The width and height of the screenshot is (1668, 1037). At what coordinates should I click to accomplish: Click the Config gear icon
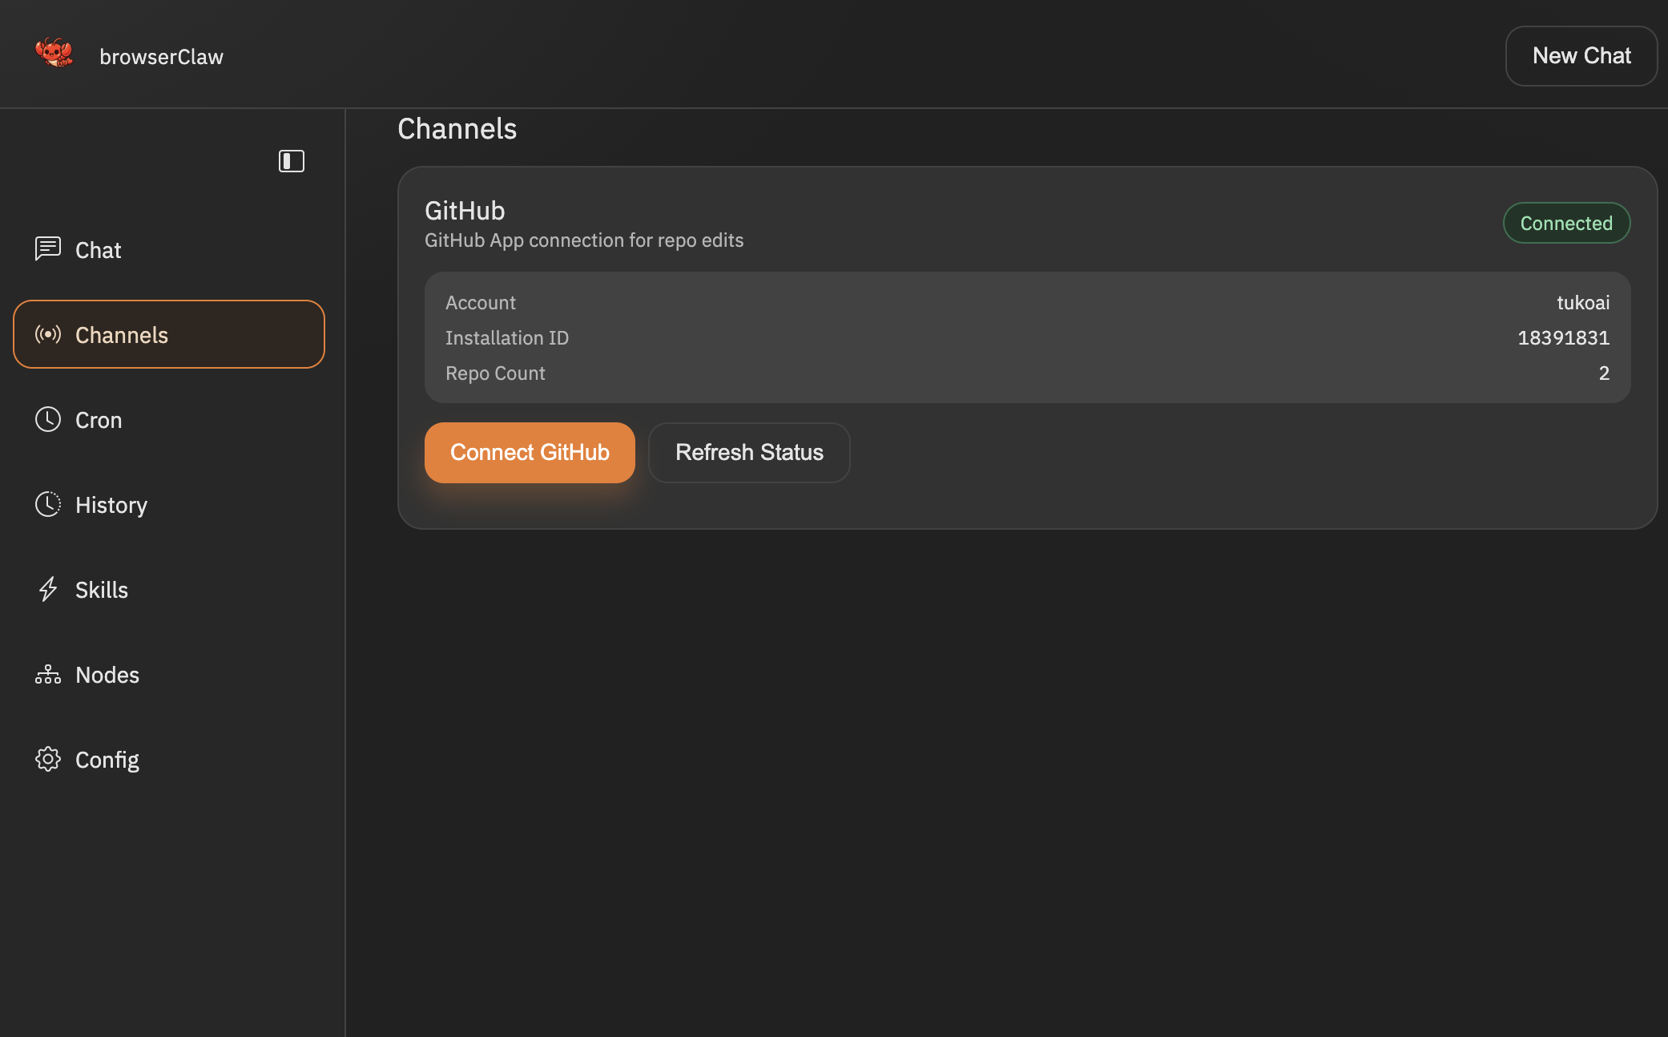click(48, 759)
